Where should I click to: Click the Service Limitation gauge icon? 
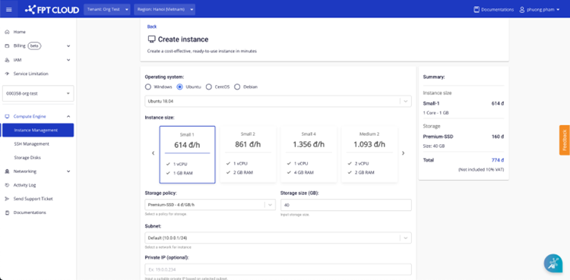point(7,74)
